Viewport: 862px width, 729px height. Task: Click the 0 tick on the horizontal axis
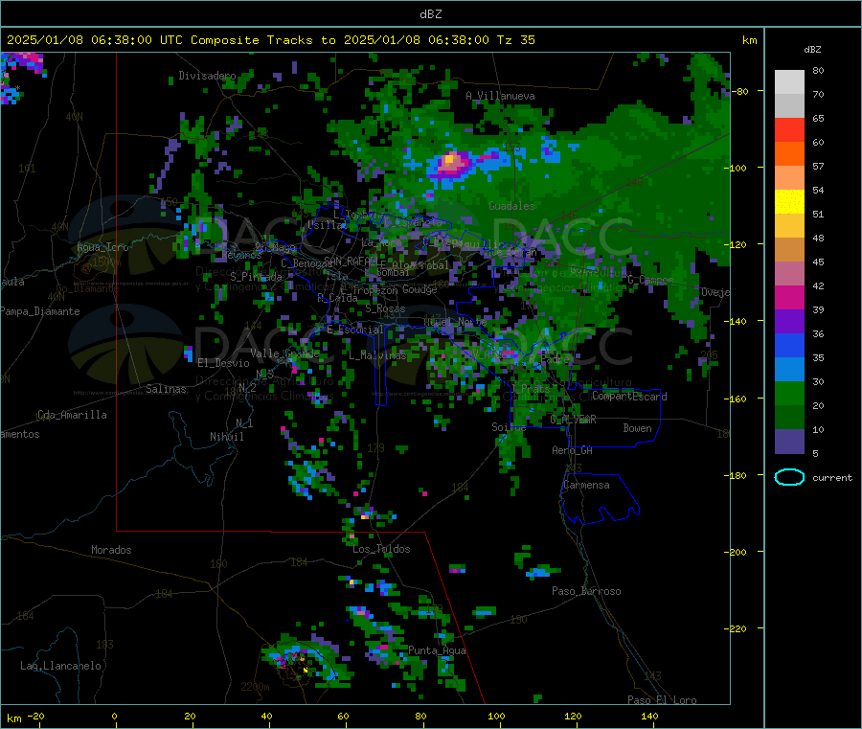tap(114, 716)
